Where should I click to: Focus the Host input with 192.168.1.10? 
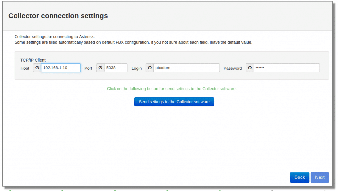click(60, 68)
